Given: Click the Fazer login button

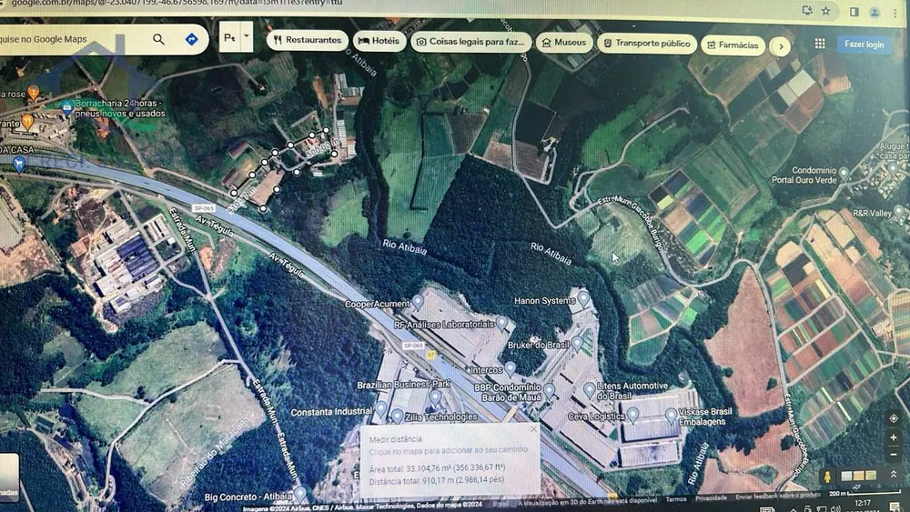Looking at the screenshot, I should (x=864, y=44).
